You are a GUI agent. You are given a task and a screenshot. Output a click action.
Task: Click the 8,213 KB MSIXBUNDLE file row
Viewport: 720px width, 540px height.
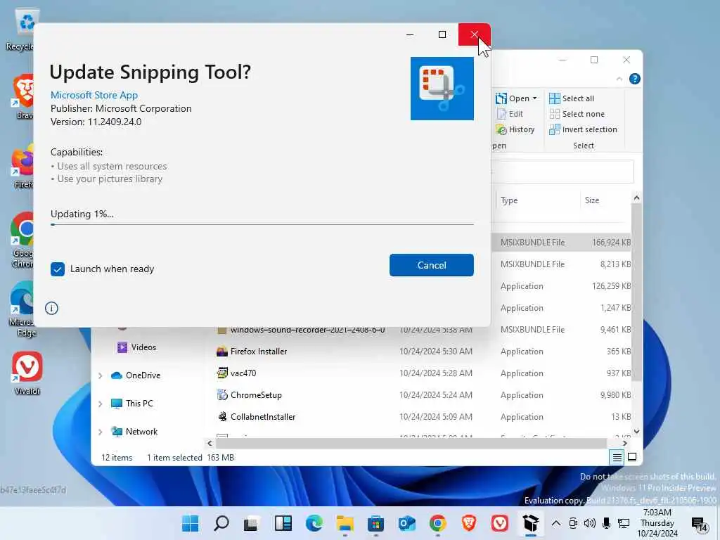point(560,264)
